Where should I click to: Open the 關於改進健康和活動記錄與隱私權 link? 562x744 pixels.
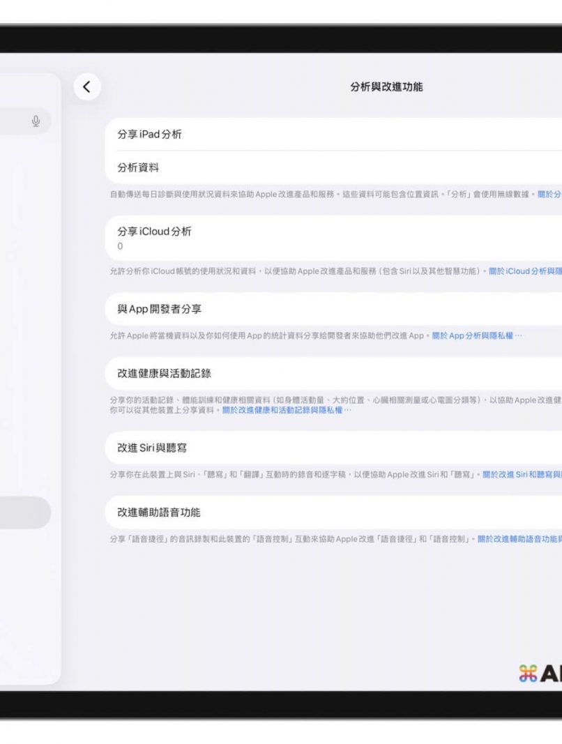(287, 411)
